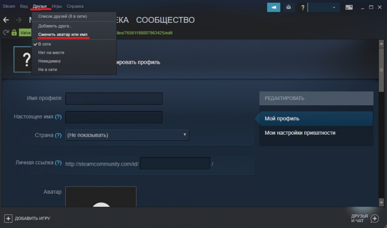Set status to В сети
The width and height of the screenshot is (387, 228).
point(45,44)
